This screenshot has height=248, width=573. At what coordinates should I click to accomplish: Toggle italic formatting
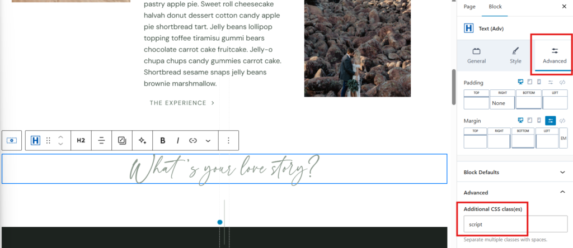pyautogui.click(x=178, y=141)
